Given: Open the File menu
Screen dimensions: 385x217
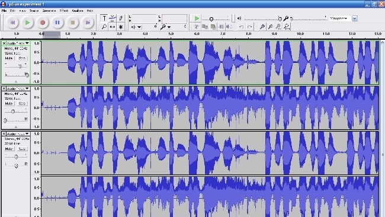Looking at the screenshot, I should (x=4, y=11).
